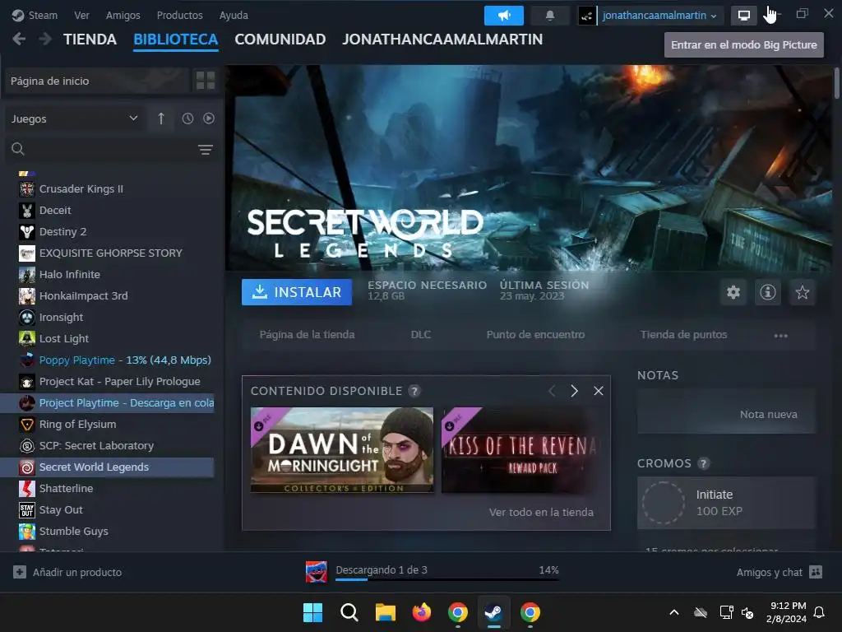This screenshot has height=632, width=842.
Task: Open the jonathancaamalmartin account dropdown
Action: coord(659,16)
